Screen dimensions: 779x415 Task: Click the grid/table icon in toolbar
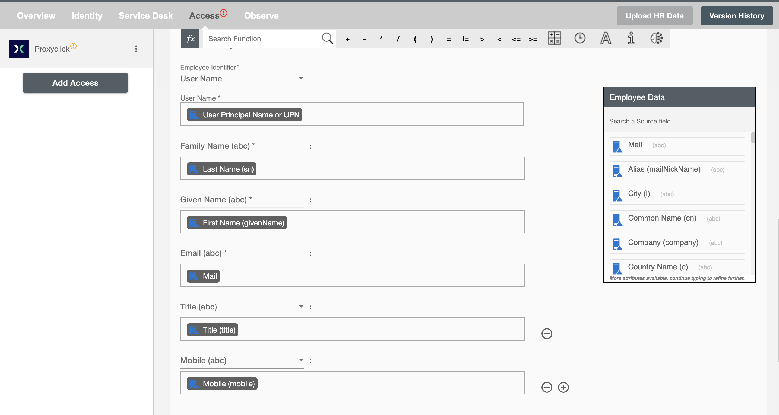[554, 38]
